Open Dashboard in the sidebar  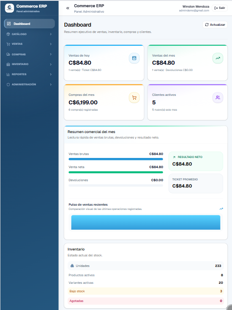point(30,24)
